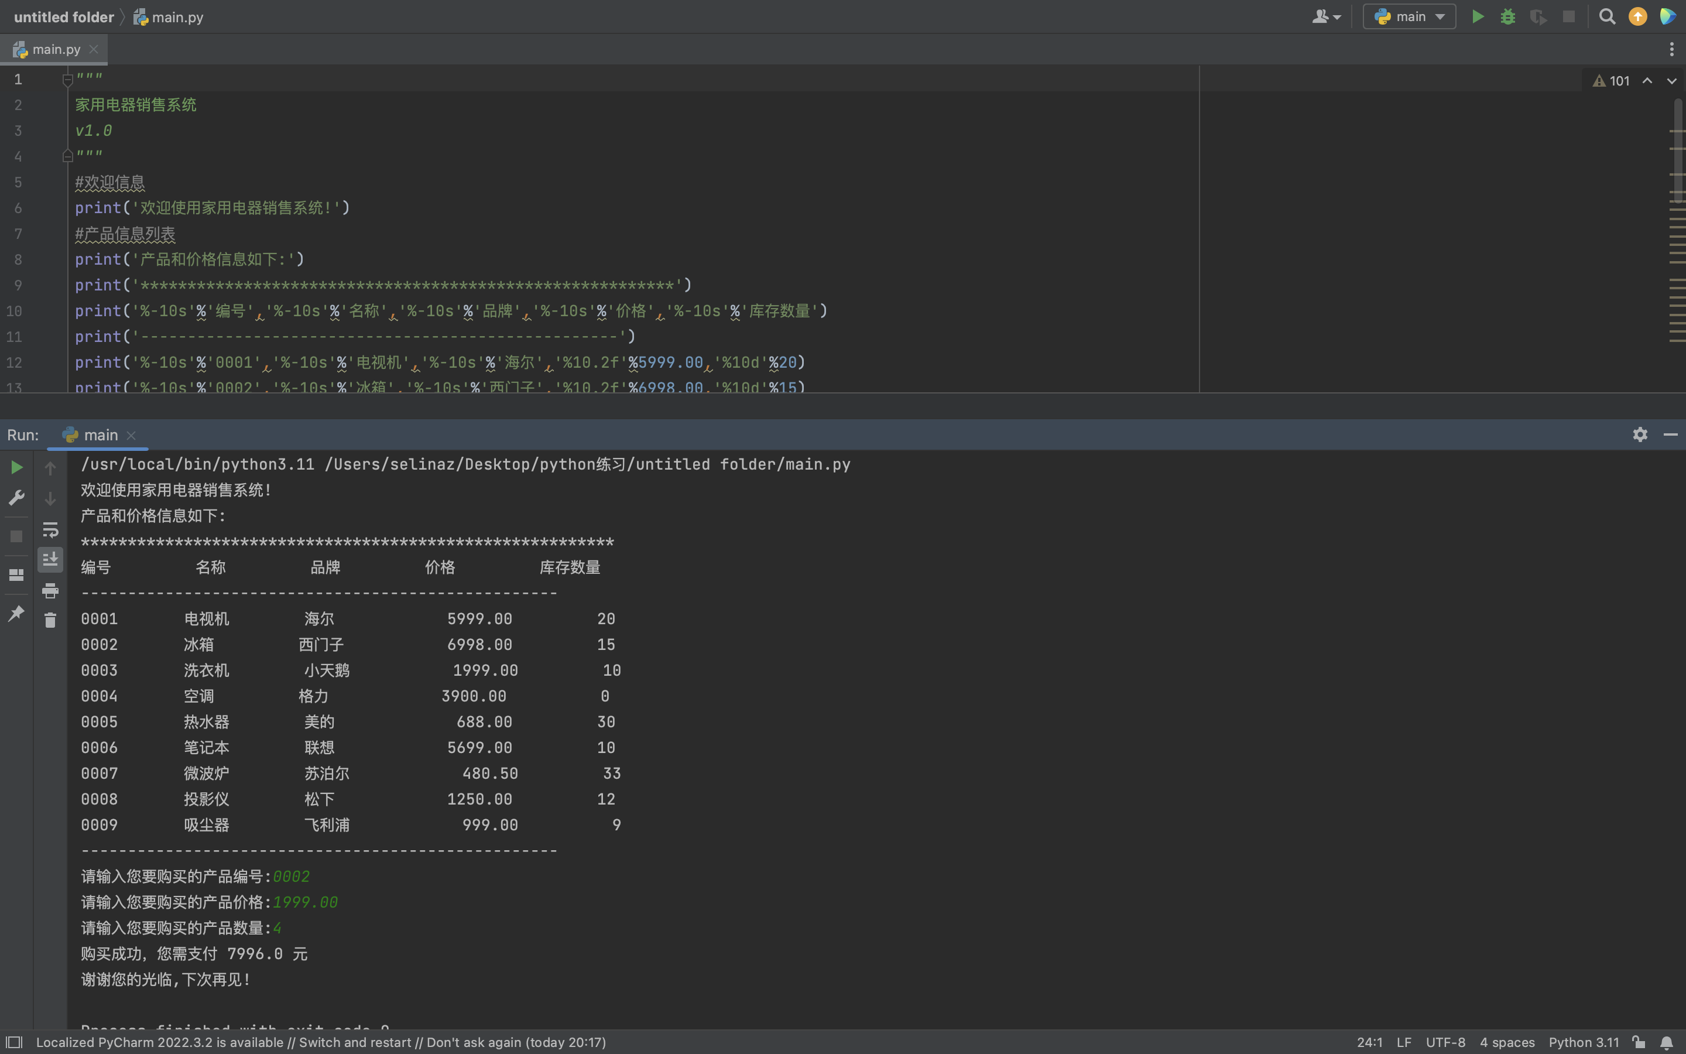Viewport: 1686px width, 1054px height.
Task: Rerun main using run panel play icon
Action: pos(17,467)
